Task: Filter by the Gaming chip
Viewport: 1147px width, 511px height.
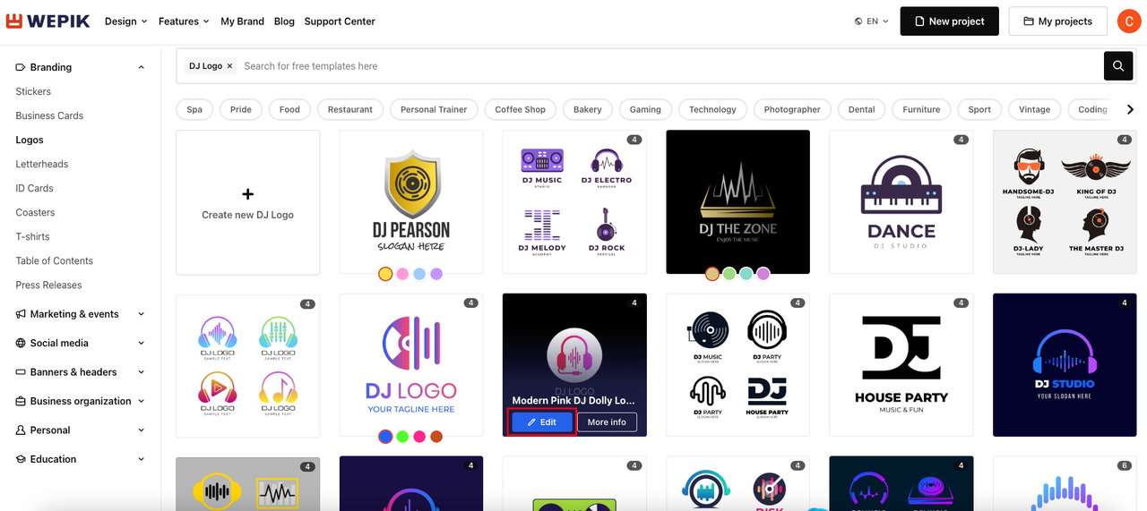Action: [645, 109]
